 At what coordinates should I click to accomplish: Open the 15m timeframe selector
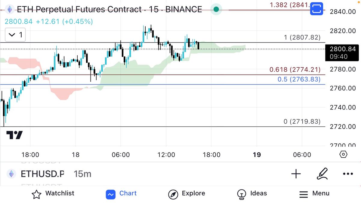(x=82, y=174)
